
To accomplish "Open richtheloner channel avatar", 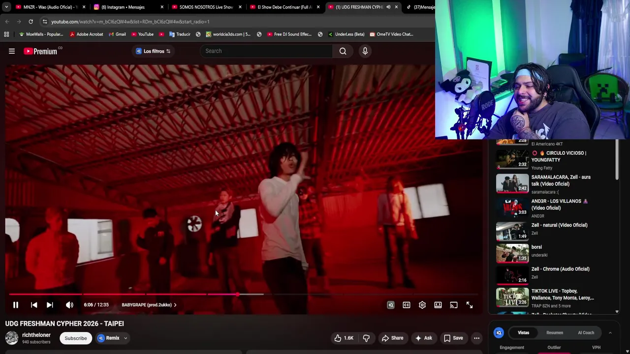I will point(12,338).
